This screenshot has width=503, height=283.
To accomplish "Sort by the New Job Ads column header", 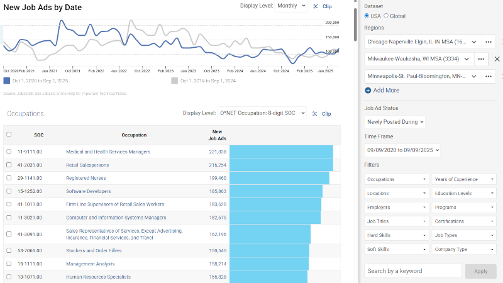I will point(217,135).
